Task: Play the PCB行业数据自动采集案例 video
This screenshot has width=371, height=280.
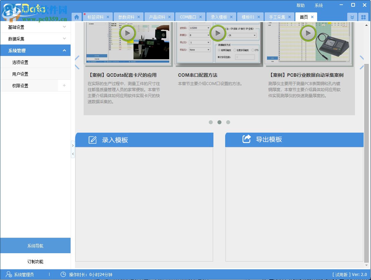Action: pyautogui.click(x=308, y=33)
